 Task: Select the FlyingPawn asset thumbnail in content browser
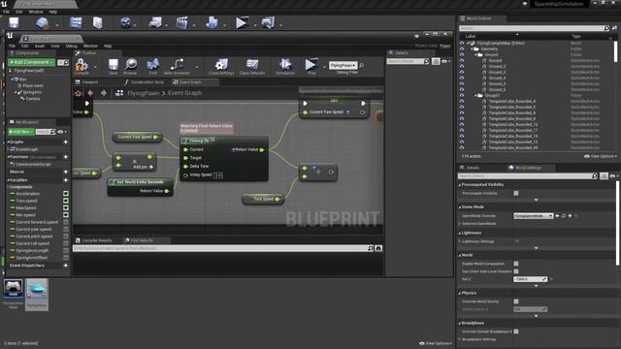coord(37,294)
